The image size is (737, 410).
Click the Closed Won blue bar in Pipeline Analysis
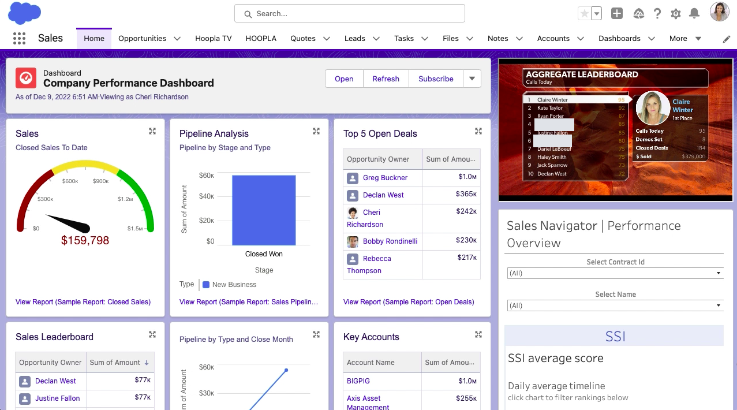pos(264,211)
